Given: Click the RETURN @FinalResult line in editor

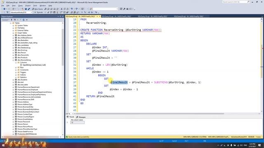Looking at the screenshot, I should pyautogui.click(x=100, y=96).
